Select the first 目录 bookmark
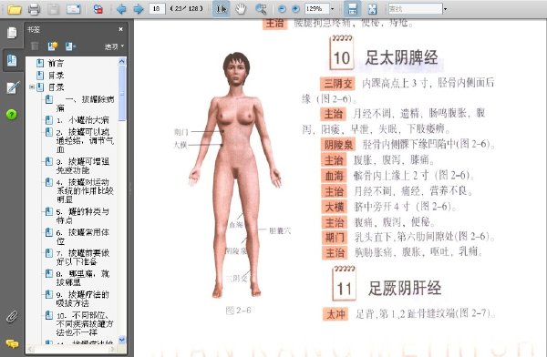Viewport: 547px width, 357px height. [56, 76]
